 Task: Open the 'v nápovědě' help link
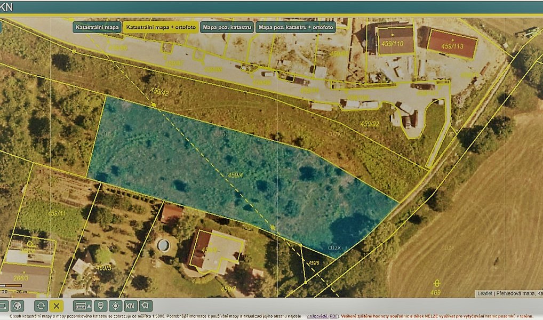point(317,316)
